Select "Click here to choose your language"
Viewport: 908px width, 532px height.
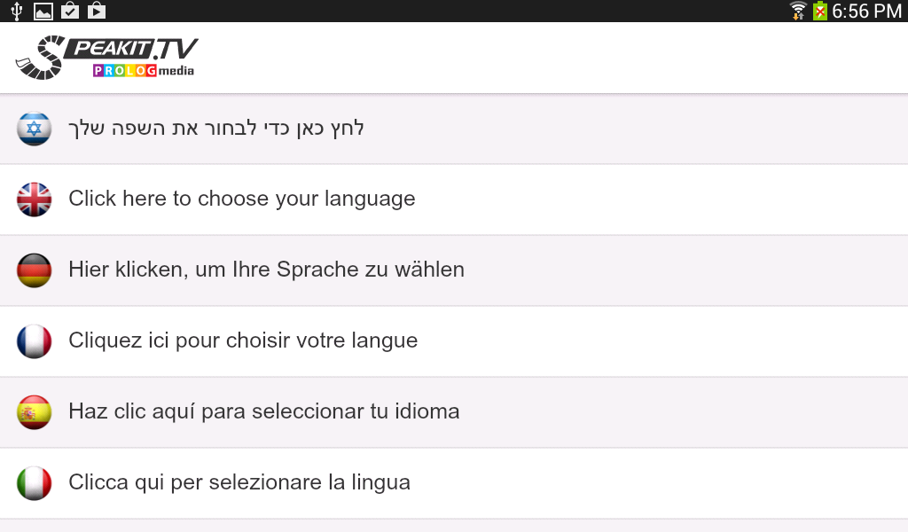click(242, 199)
